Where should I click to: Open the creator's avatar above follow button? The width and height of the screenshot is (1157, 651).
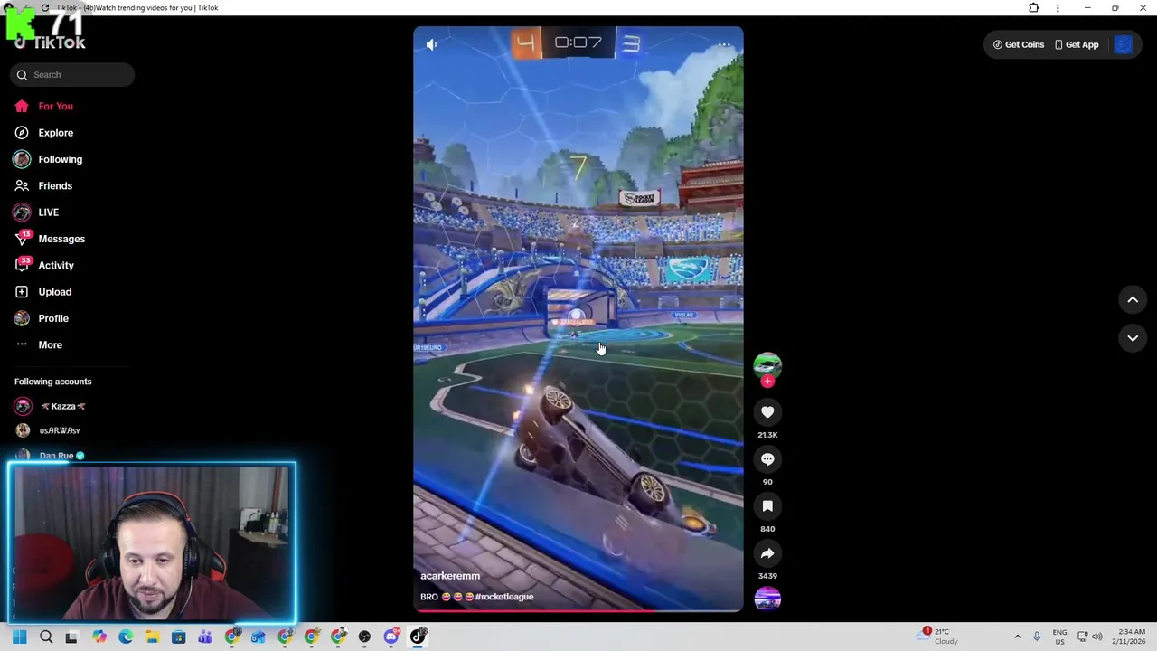click(767, 364)
